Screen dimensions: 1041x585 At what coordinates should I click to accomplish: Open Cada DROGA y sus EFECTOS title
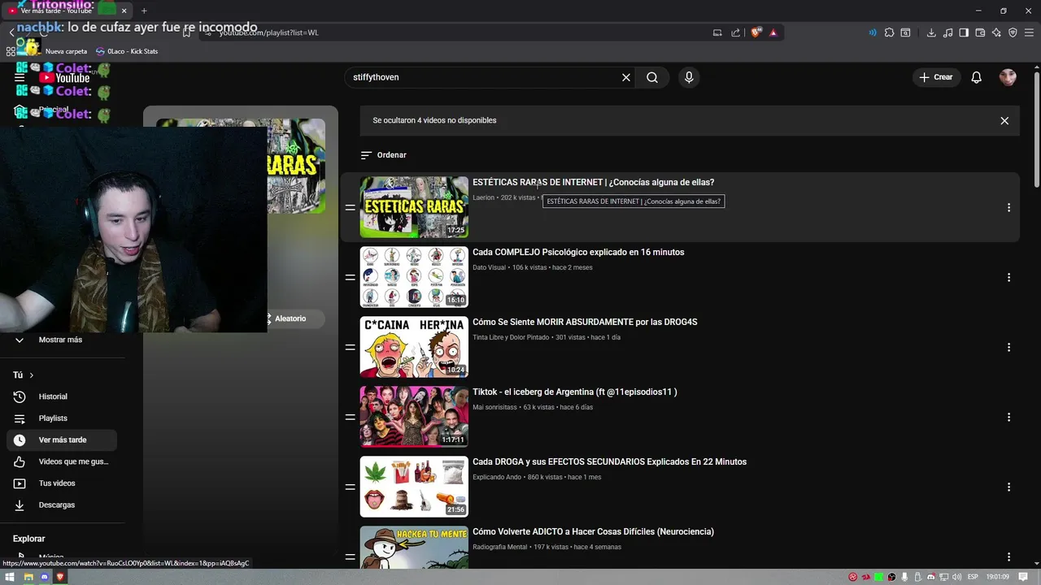coord(609,461)
